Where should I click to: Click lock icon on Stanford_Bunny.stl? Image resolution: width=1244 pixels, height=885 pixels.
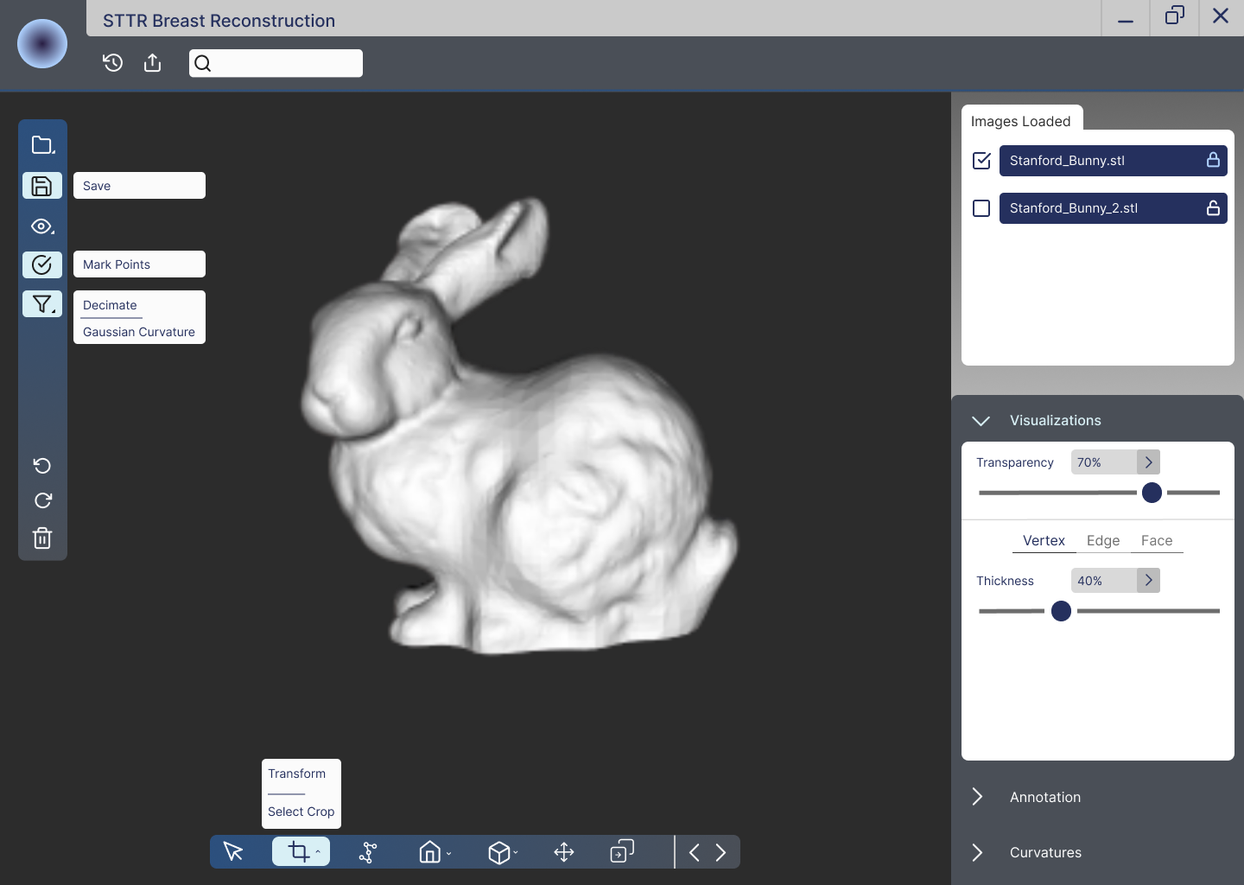click(x=1213, y=160)
